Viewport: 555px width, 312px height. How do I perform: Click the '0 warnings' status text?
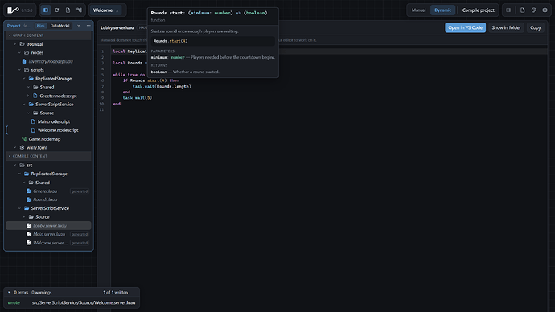(41, 293)
